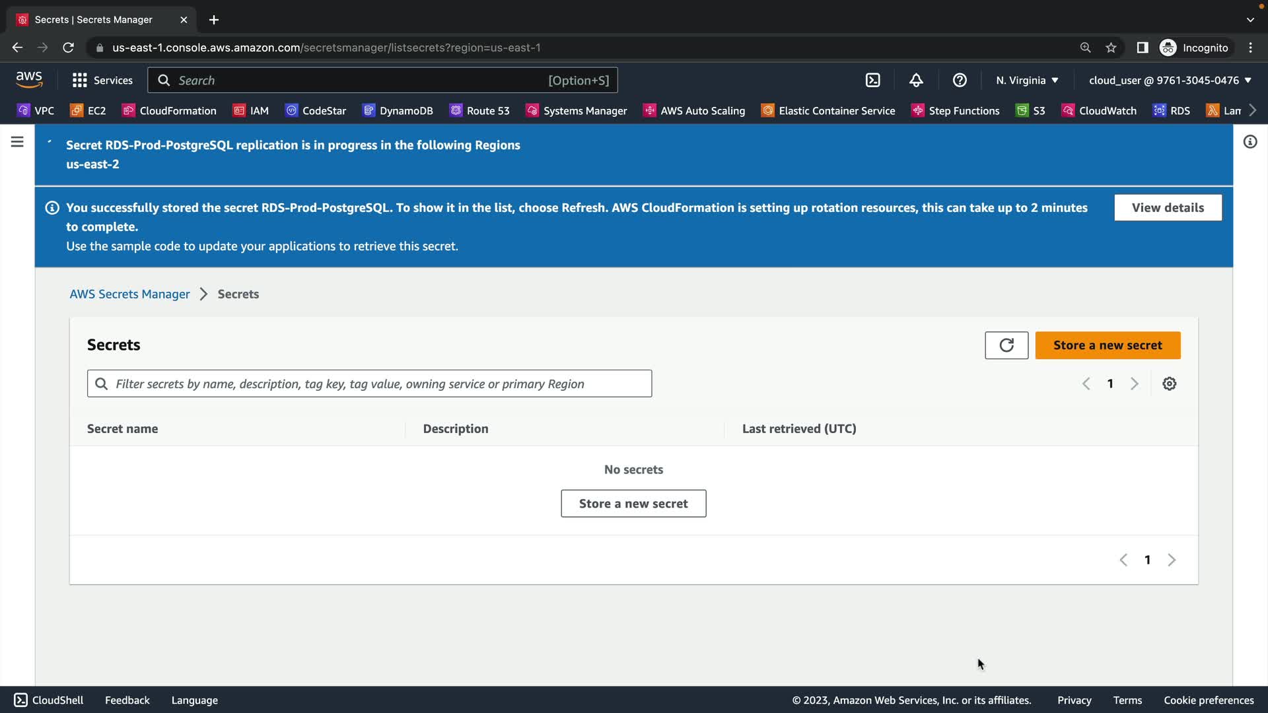Refresh the secrets list
The width and height of the screenshot is (1268, 713).
point(1006,345)
